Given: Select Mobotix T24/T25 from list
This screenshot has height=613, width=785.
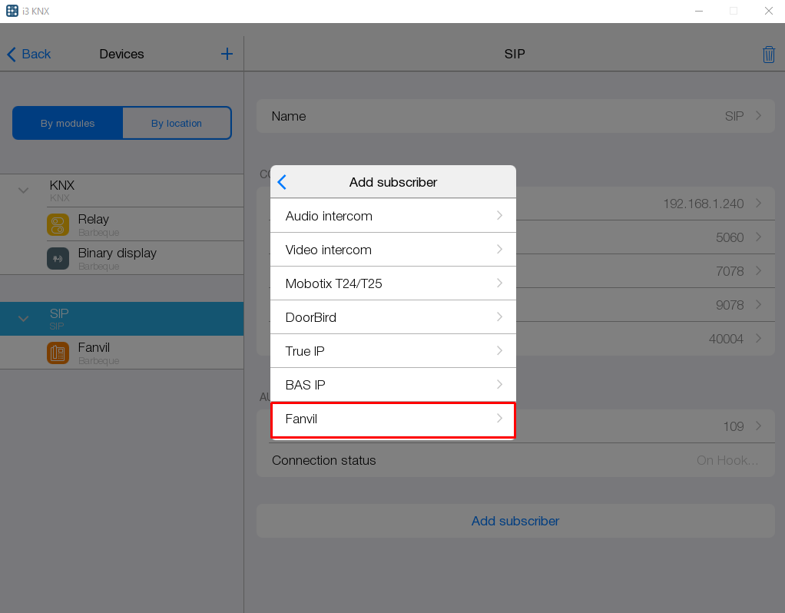Looking at the screenshot, I should coord(392,283).
